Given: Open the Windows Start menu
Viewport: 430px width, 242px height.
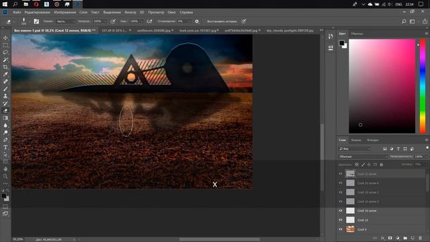Looking at the screenshot, I should click(5, 4).
